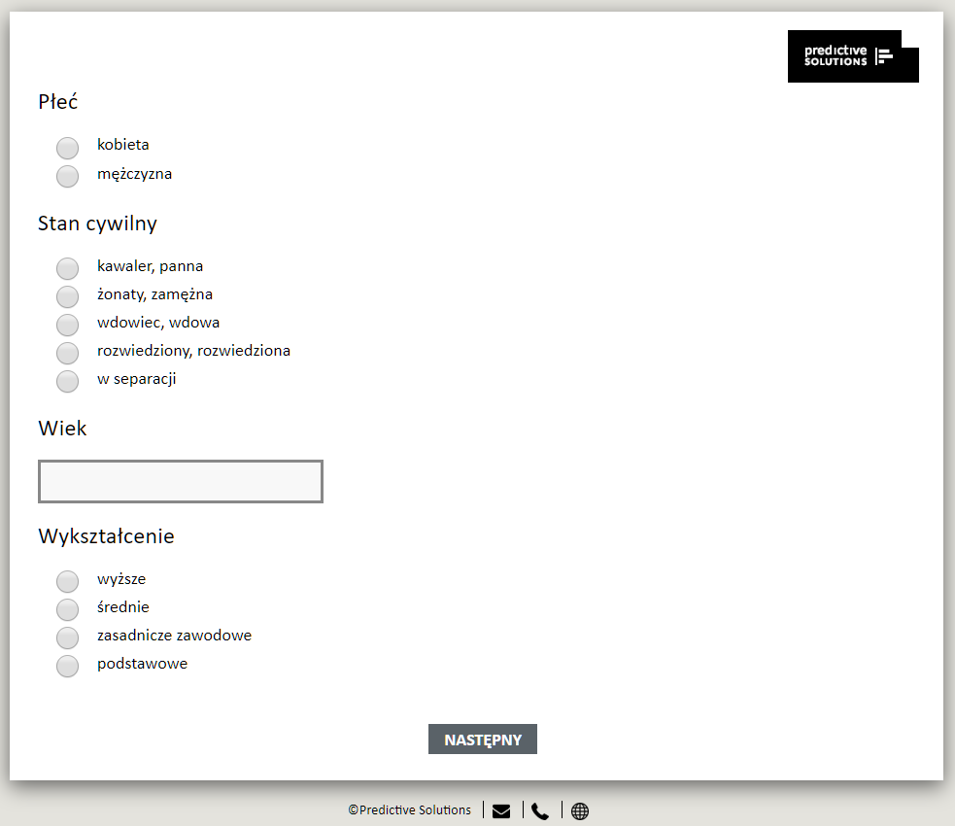Click the Wiek age input field
This screenshot has width=955, height=826.
[181, 482]
